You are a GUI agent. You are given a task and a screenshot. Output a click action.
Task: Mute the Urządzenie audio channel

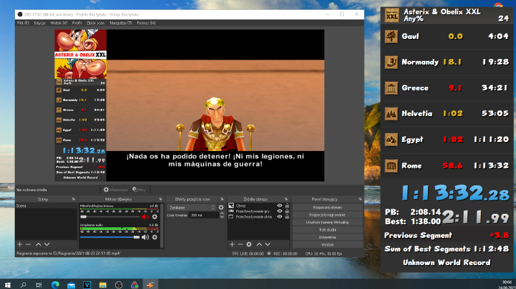[145, 237]
